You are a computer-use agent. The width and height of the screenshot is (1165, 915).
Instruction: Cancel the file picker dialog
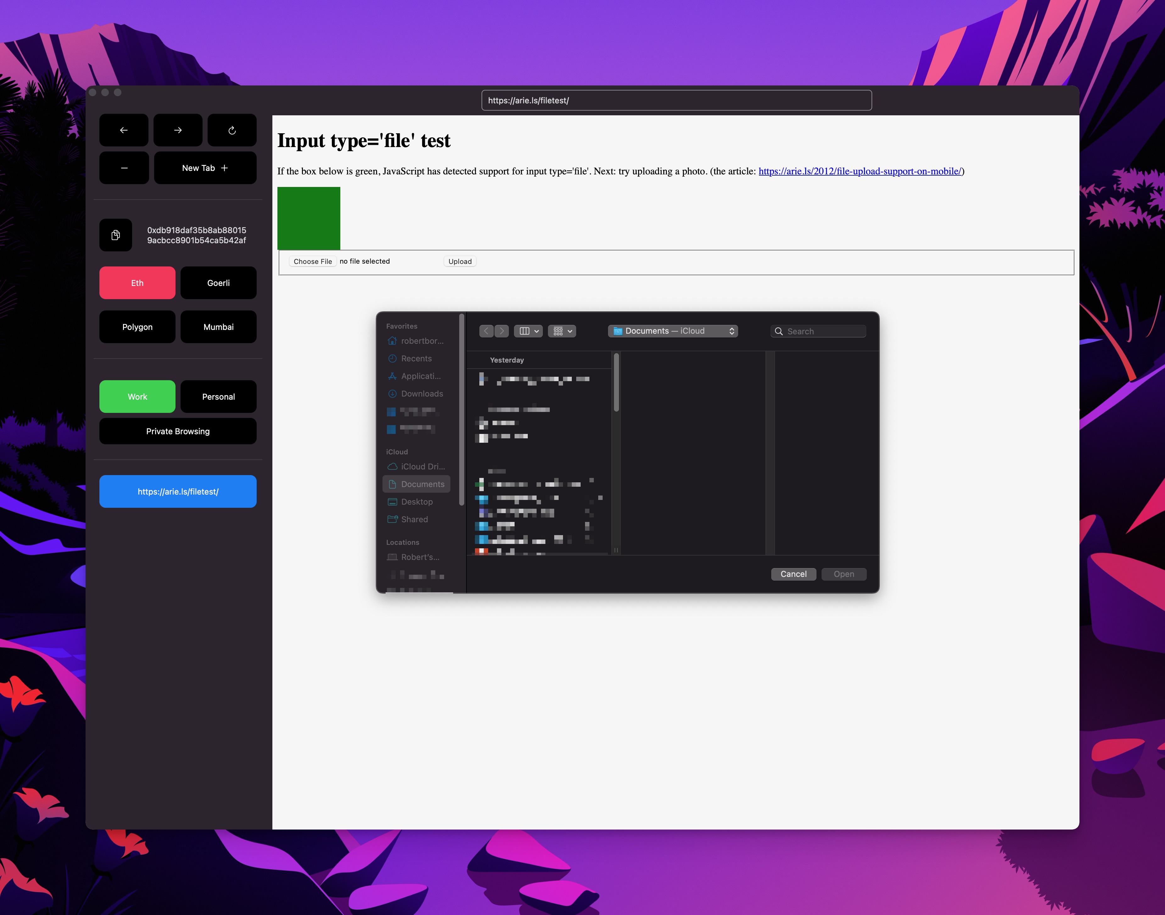793,574
